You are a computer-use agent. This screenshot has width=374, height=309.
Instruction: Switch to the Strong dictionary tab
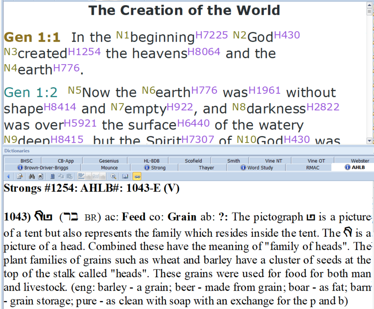(x=155, y=167)
